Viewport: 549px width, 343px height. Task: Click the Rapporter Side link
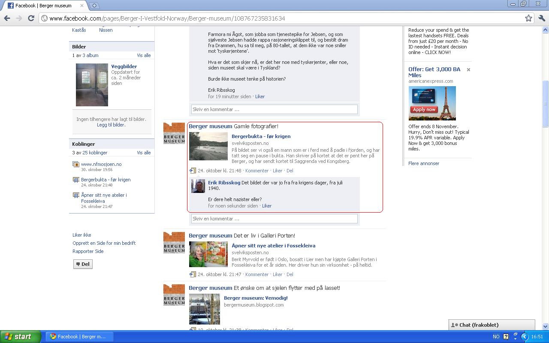88,251
